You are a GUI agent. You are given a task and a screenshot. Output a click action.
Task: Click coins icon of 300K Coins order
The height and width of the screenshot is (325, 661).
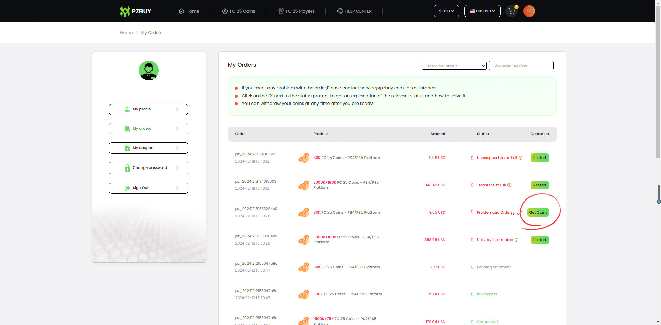(304, 294)
